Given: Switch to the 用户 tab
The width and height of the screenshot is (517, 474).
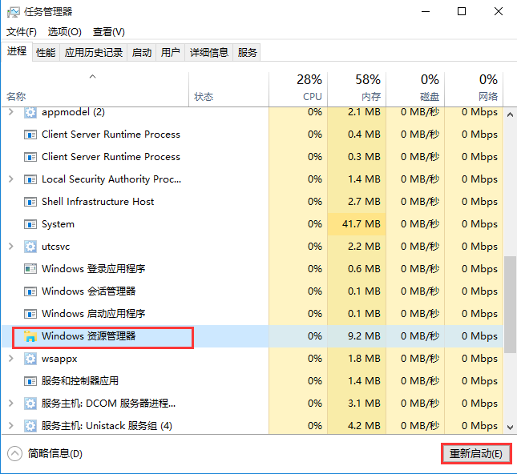Looking at the screenshot, I should [x=171, y=52].
